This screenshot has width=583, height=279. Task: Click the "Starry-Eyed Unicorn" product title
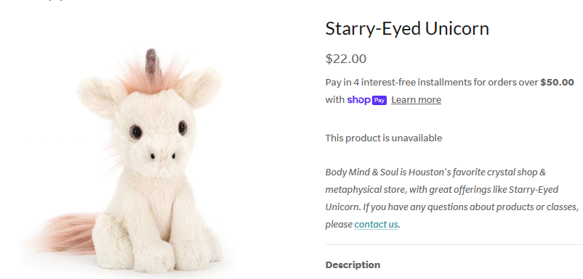(x=407, y=28)
